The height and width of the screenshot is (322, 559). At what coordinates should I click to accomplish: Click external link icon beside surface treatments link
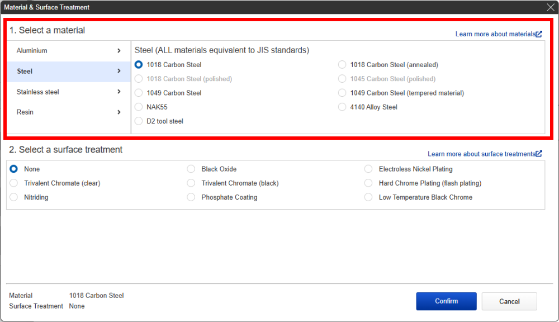(539, 154)
